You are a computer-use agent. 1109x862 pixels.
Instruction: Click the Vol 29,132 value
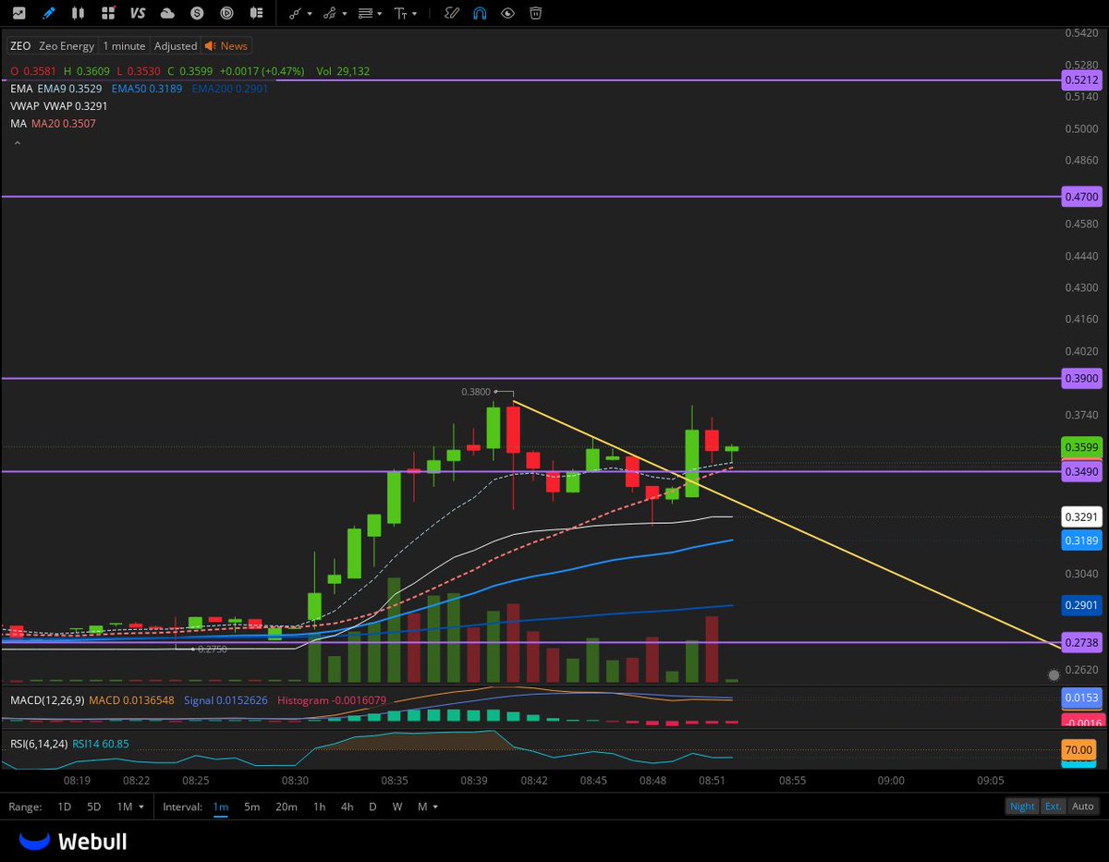[343, 71]
